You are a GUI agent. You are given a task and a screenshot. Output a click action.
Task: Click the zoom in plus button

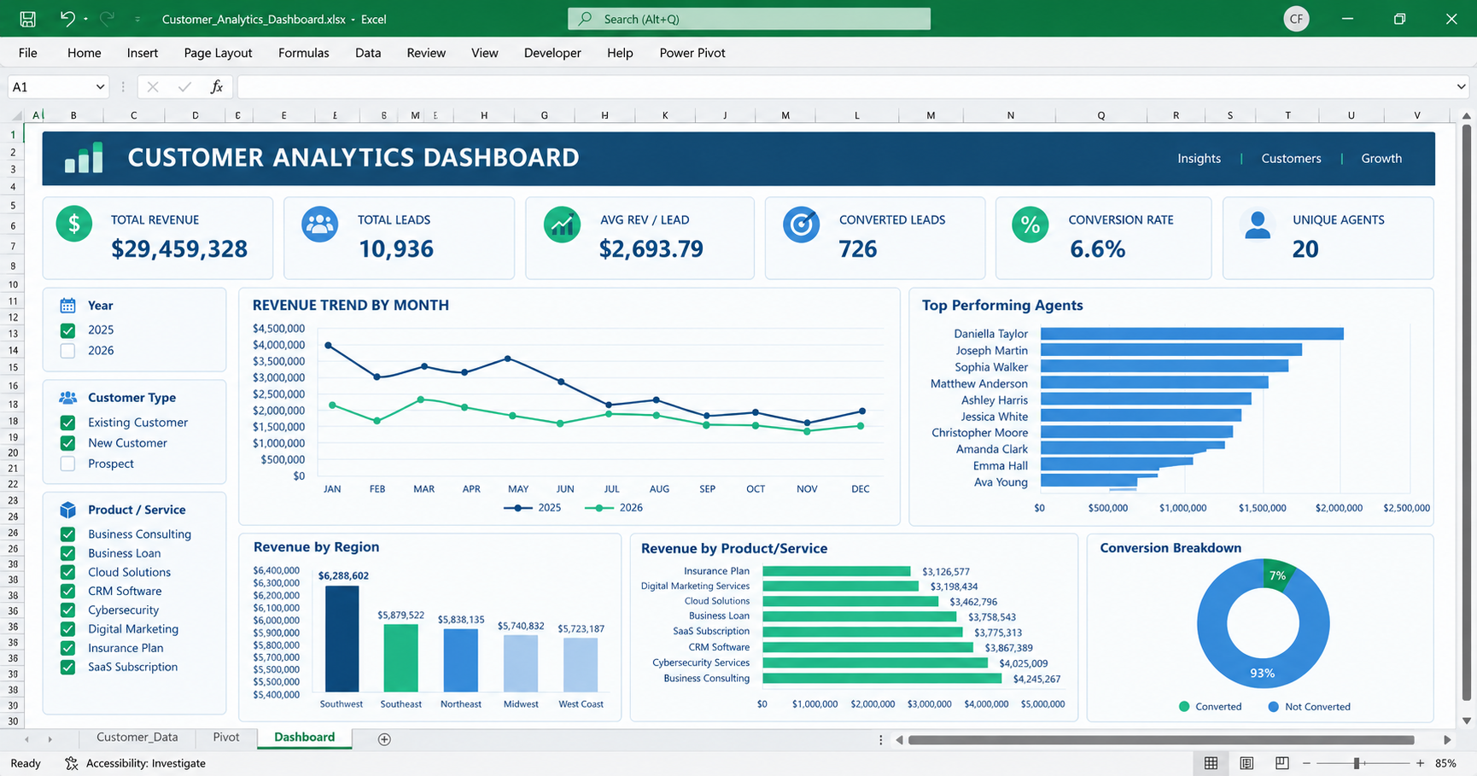point(1420,763)
